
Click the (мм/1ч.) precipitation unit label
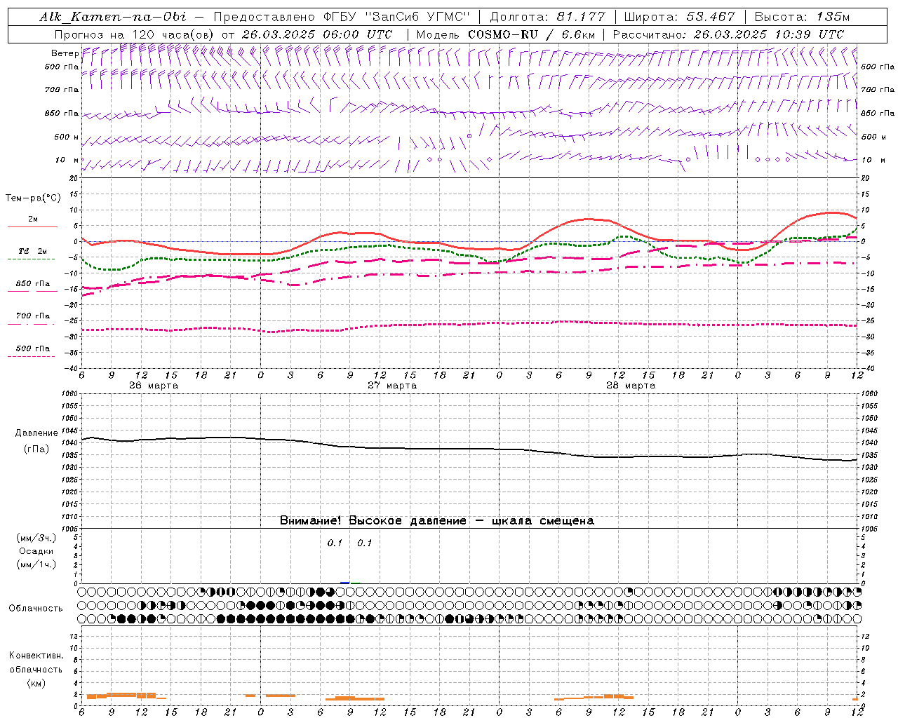[36, 564]
